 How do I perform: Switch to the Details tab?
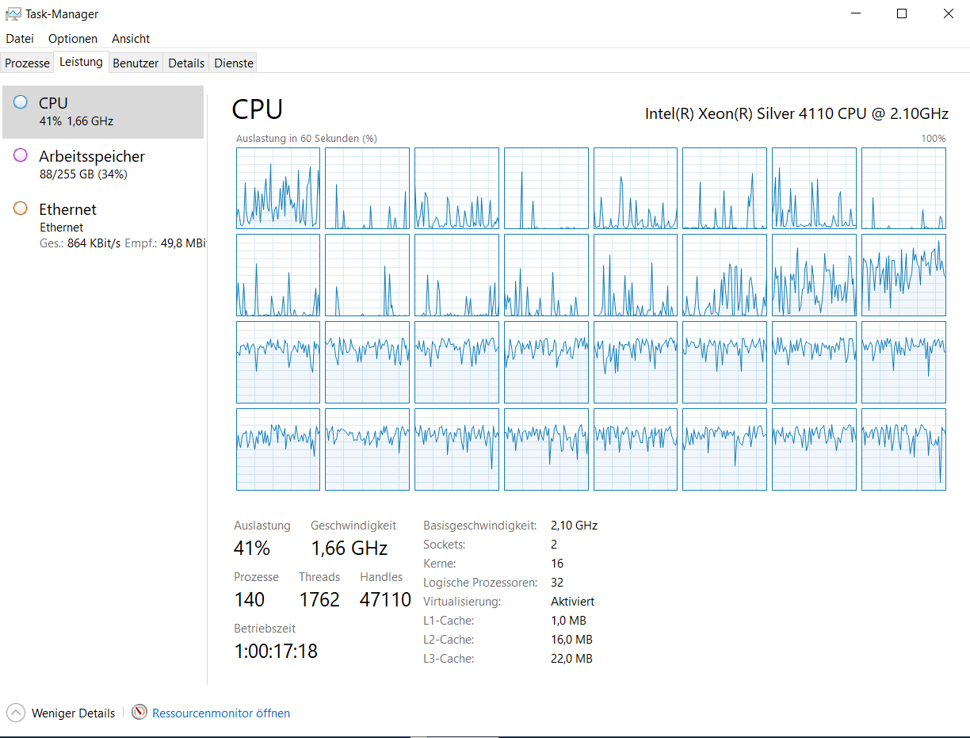186,63
